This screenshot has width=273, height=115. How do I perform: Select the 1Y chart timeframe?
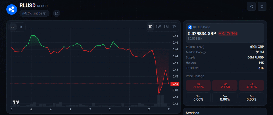174,27
